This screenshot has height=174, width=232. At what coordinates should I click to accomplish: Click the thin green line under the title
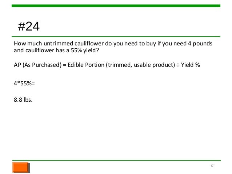116,37
